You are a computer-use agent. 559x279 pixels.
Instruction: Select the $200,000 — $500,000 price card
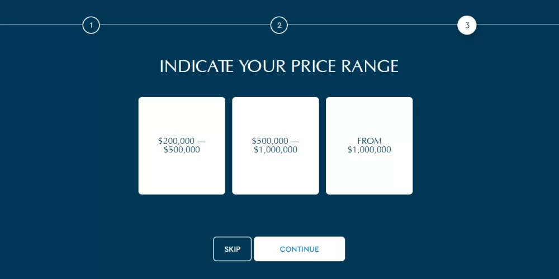pyautogui.click(x=182, y=146)
